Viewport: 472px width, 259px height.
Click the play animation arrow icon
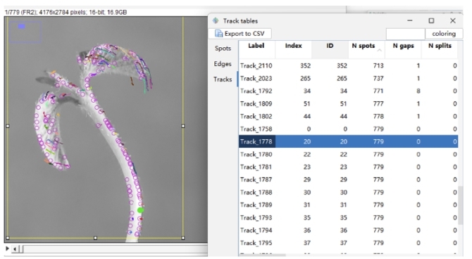point(7,248)
